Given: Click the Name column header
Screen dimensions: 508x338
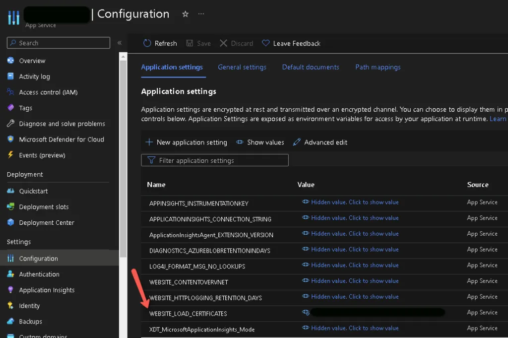Looking at the screenshot, I should [156, 185].
